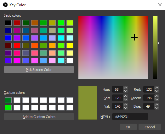Viewport: 165px width, 134px height.
Task: Select the pure red basic color swatch
Action: pyautogui.click(x=17, y=46)
